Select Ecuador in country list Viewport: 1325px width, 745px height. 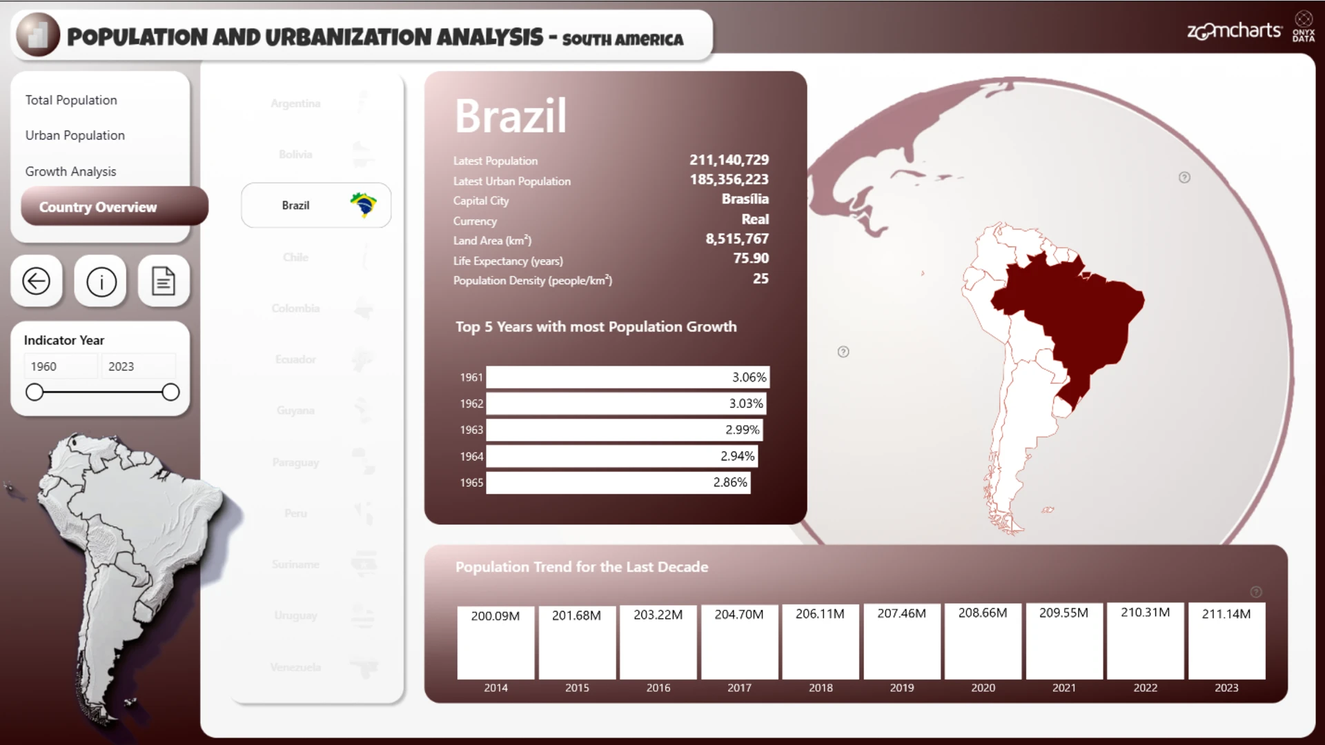(316, 359)
